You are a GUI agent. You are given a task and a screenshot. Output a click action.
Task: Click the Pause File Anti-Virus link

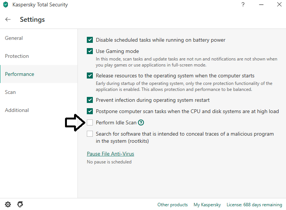(110, 154)
